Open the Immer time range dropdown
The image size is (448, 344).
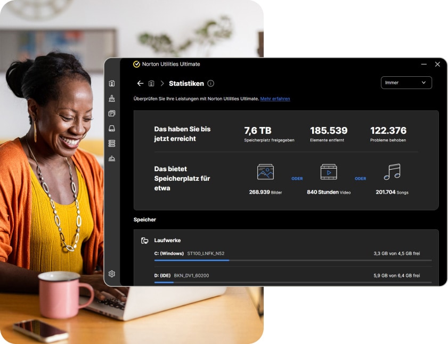(x=406, y=83)
